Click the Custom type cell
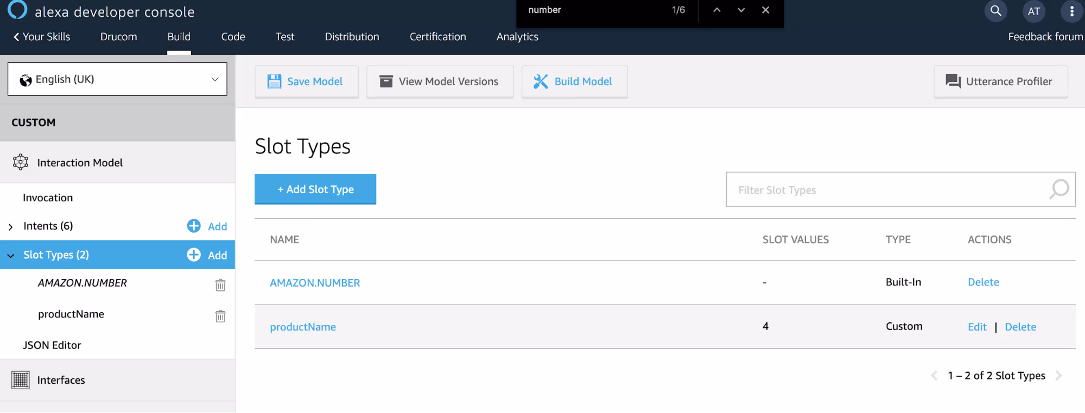This screenshot has width=1085, height=413. coord(904,326)
